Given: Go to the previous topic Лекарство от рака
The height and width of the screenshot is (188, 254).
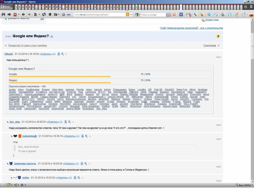Looking at the screenshot, I should 27,45.
